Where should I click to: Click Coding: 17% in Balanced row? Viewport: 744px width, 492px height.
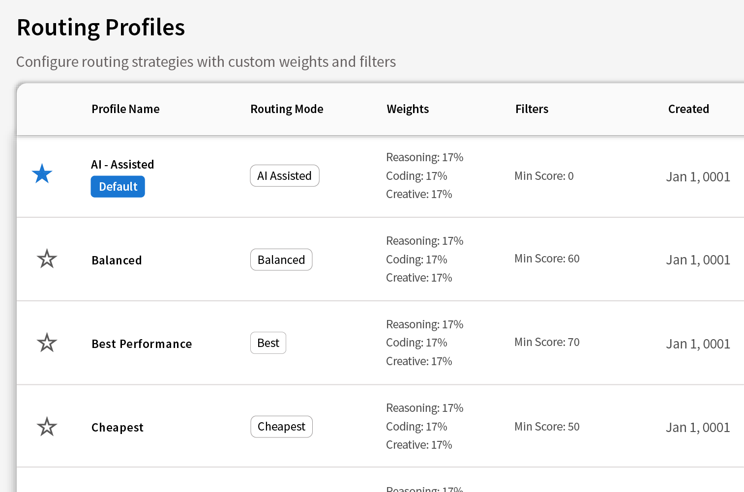[x=417, y=260]
